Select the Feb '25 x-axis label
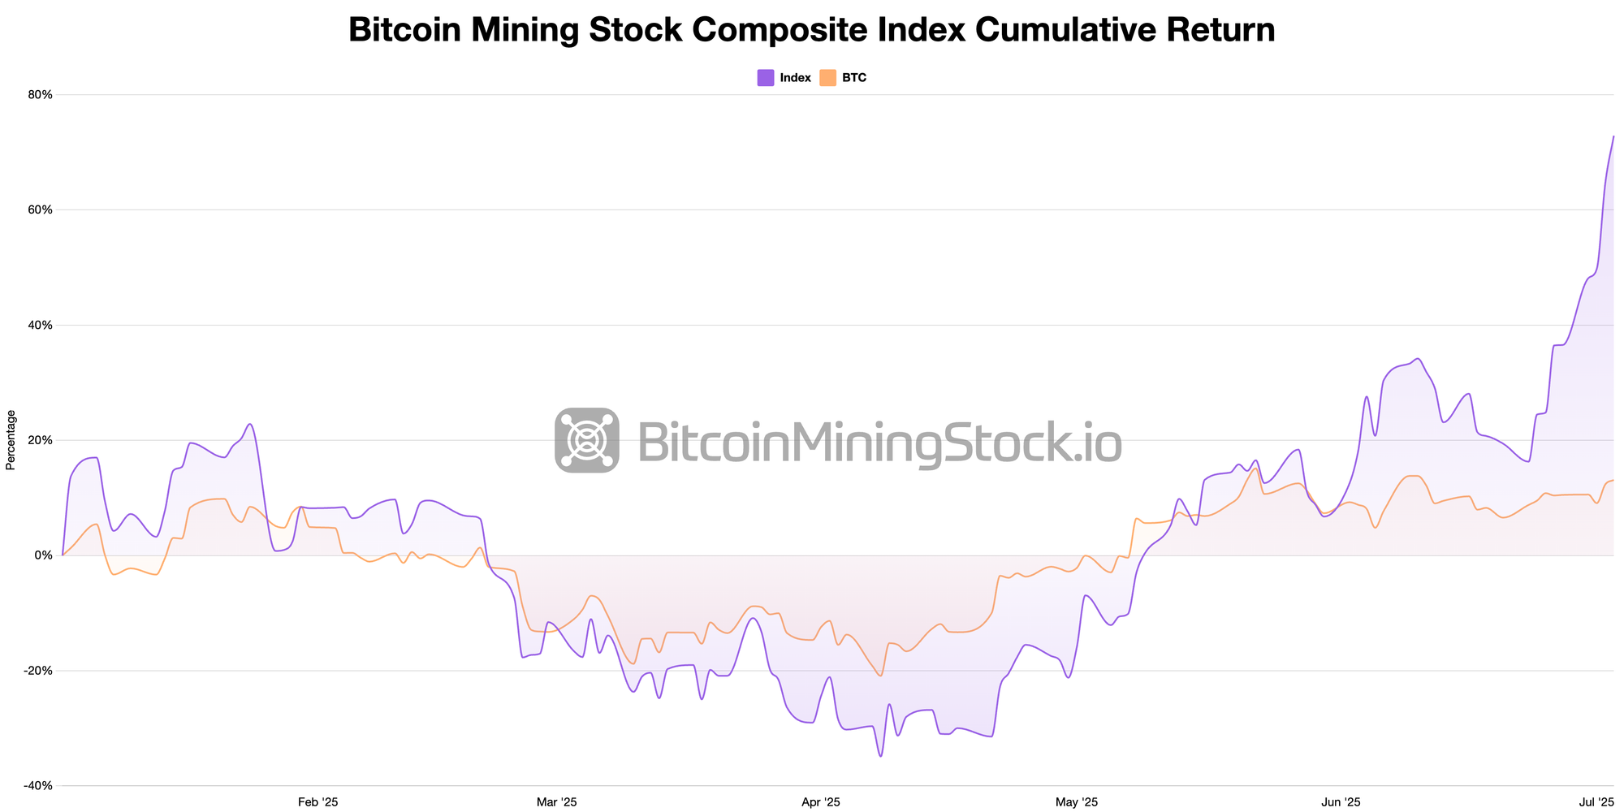Viewport: 1624px width, 812px height. [x=318, y=802]
